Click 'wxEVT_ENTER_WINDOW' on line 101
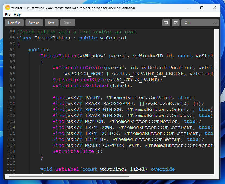This screenshot has width=225, height=184. pos(94,110)
